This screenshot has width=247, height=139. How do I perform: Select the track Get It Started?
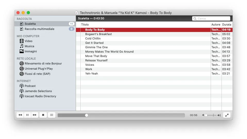point(154,43)
